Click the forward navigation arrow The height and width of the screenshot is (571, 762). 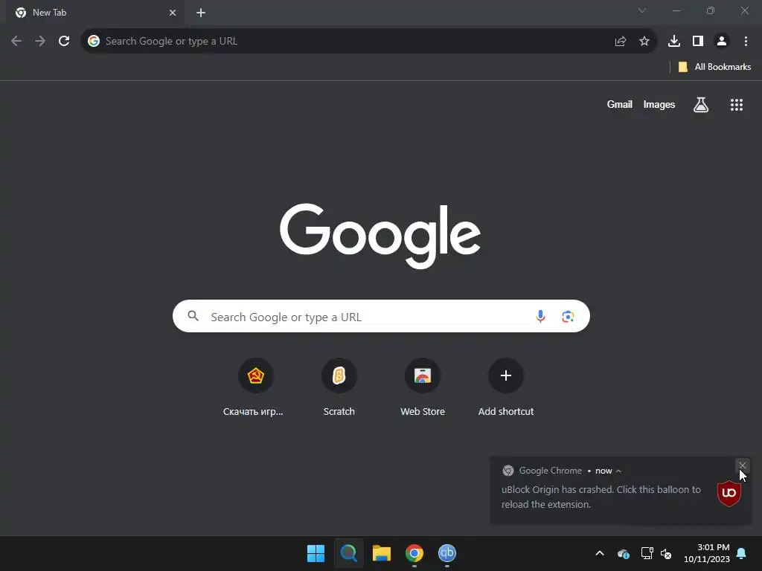point(40,42)
